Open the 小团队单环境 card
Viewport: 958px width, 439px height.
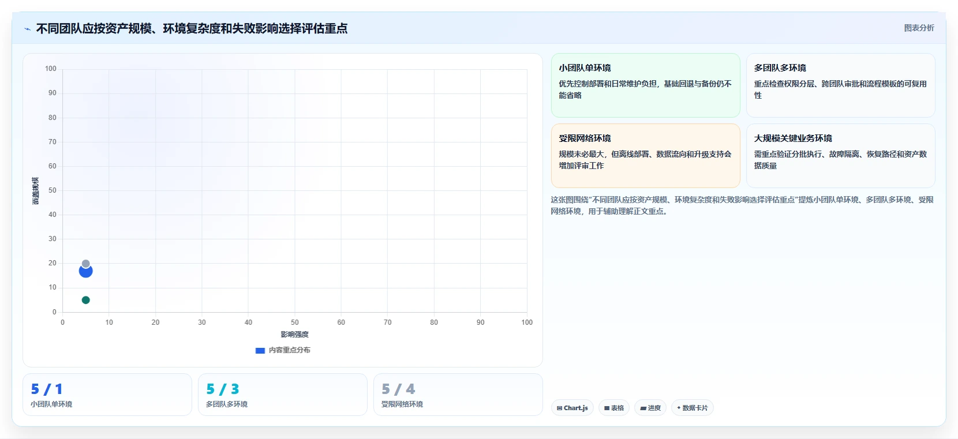point(645,85)
